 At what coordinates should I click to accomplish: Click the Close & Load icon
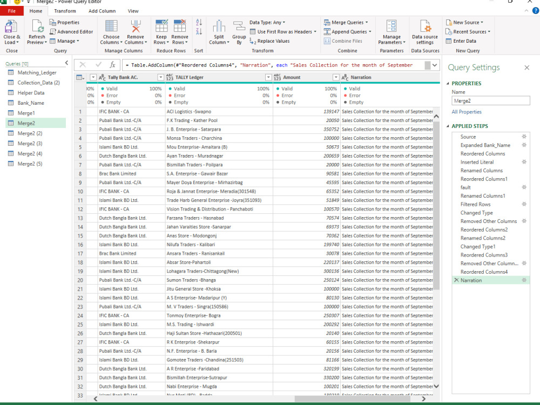11,26
